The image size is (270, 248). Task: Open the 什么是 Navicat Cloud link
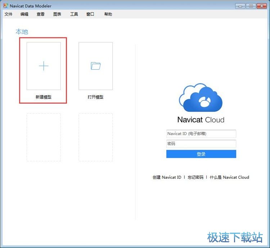coord(229,177)
